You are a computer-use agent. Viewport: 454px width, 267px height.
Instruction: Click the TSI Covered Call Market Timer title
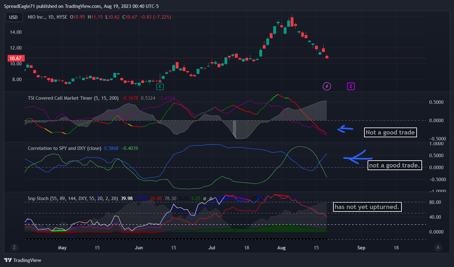tap(73, 98)
